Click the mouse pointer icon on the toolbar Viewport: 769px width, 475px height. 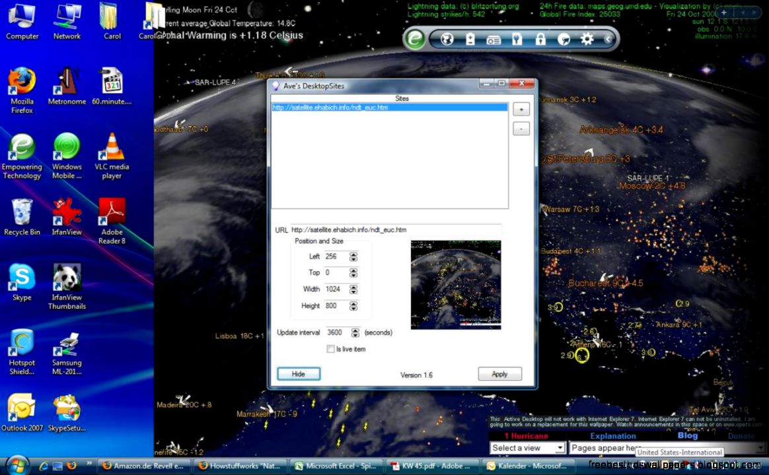tap(564, 39)
